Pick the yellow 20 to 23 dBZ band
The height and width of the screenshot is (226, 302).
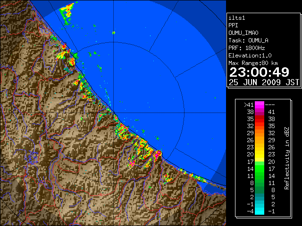(260, 154)
